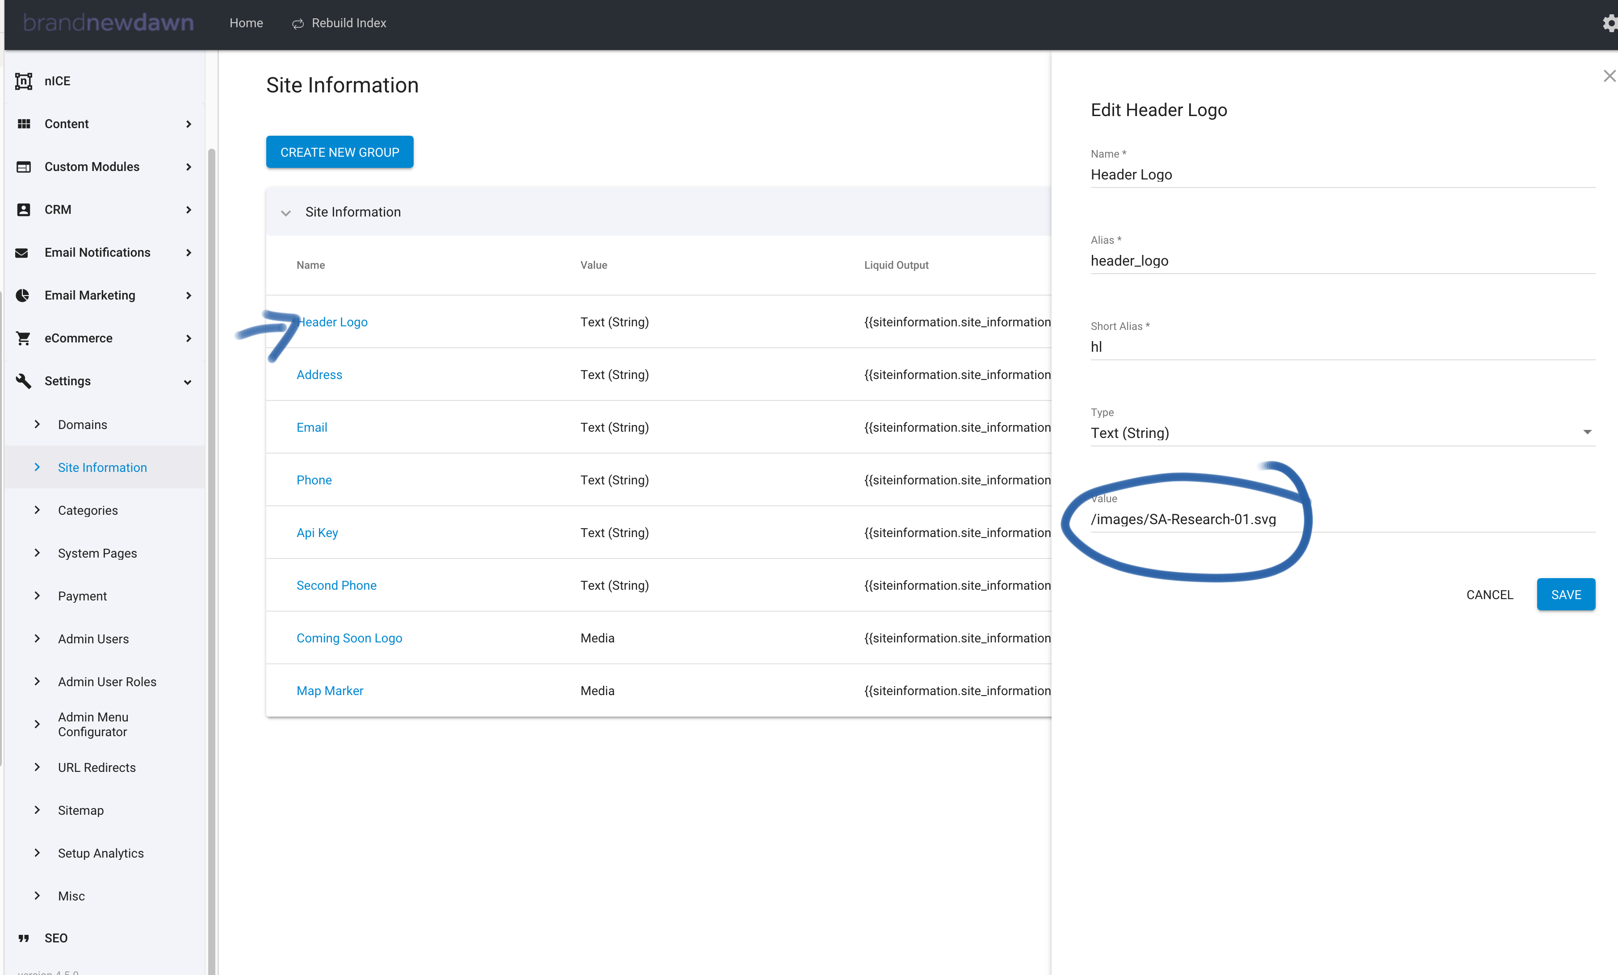Click the nICE editor icon
This screenshot has height=975, width=1618.
[24, 81]
